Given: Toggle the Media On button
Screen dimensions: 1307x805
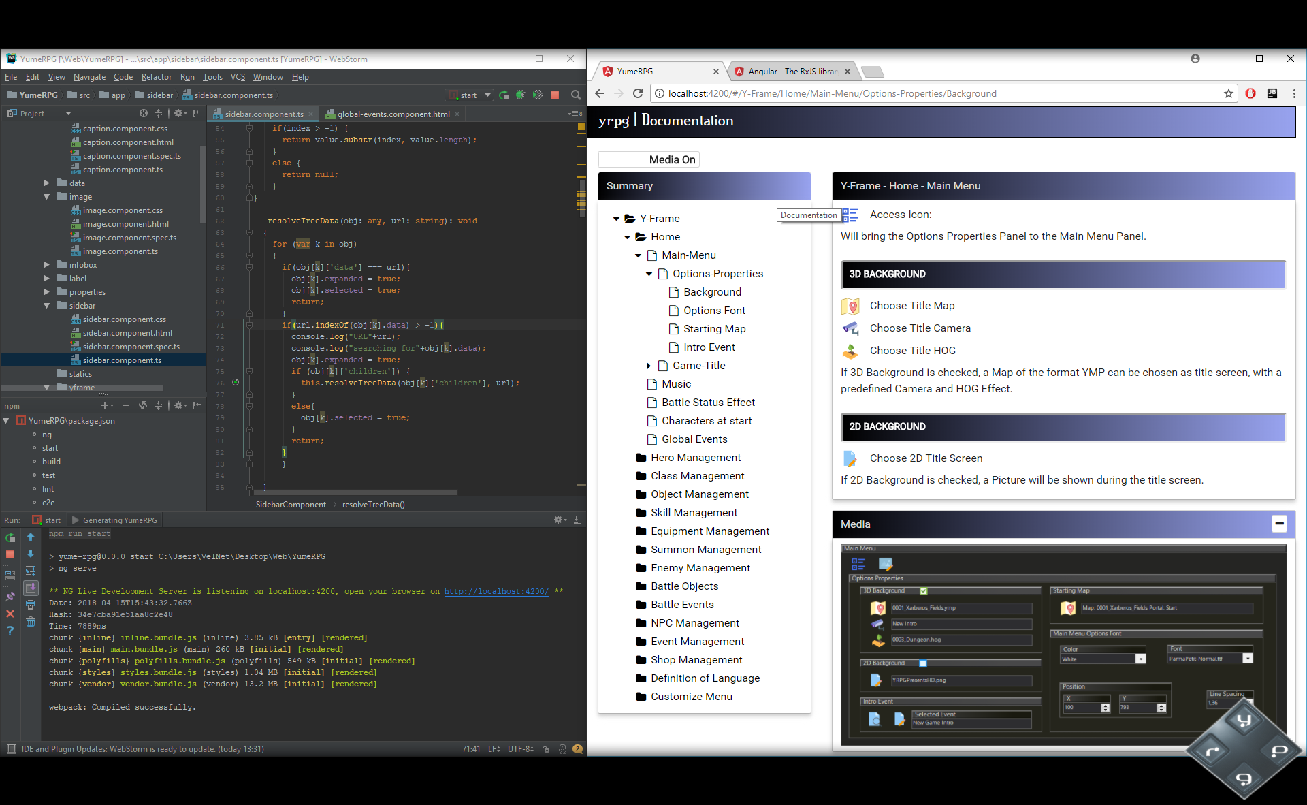Looking at the screenshot, I should tap(672, 159).
